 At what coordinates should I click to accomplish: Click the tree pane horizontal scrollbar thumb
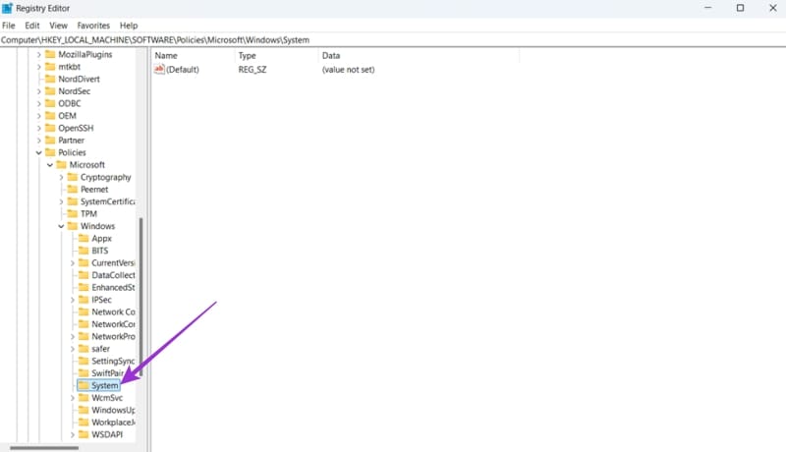(44, 448)
